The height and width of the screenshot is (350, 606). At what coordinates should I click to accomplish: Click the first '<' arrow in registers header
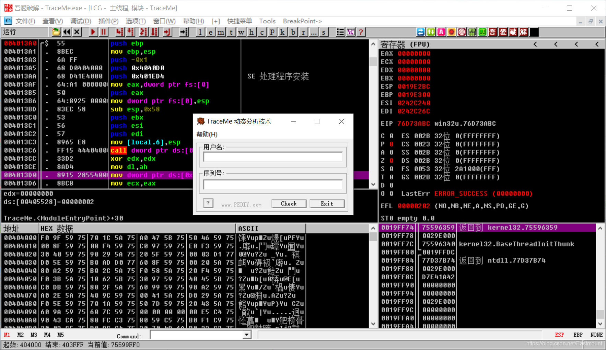tap(535, 44)
